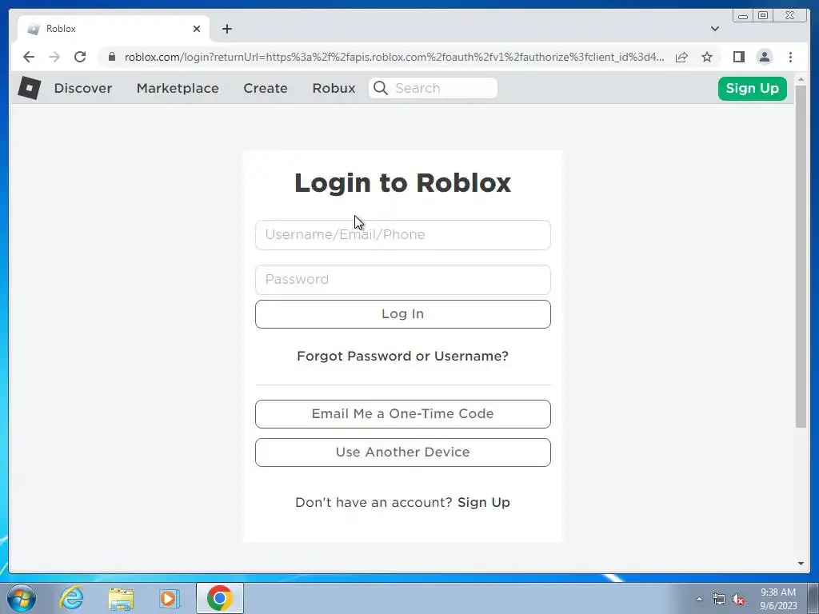Click the scrollbar down arrow
This screenshot has width=819, height=614.
click(801, 564)
